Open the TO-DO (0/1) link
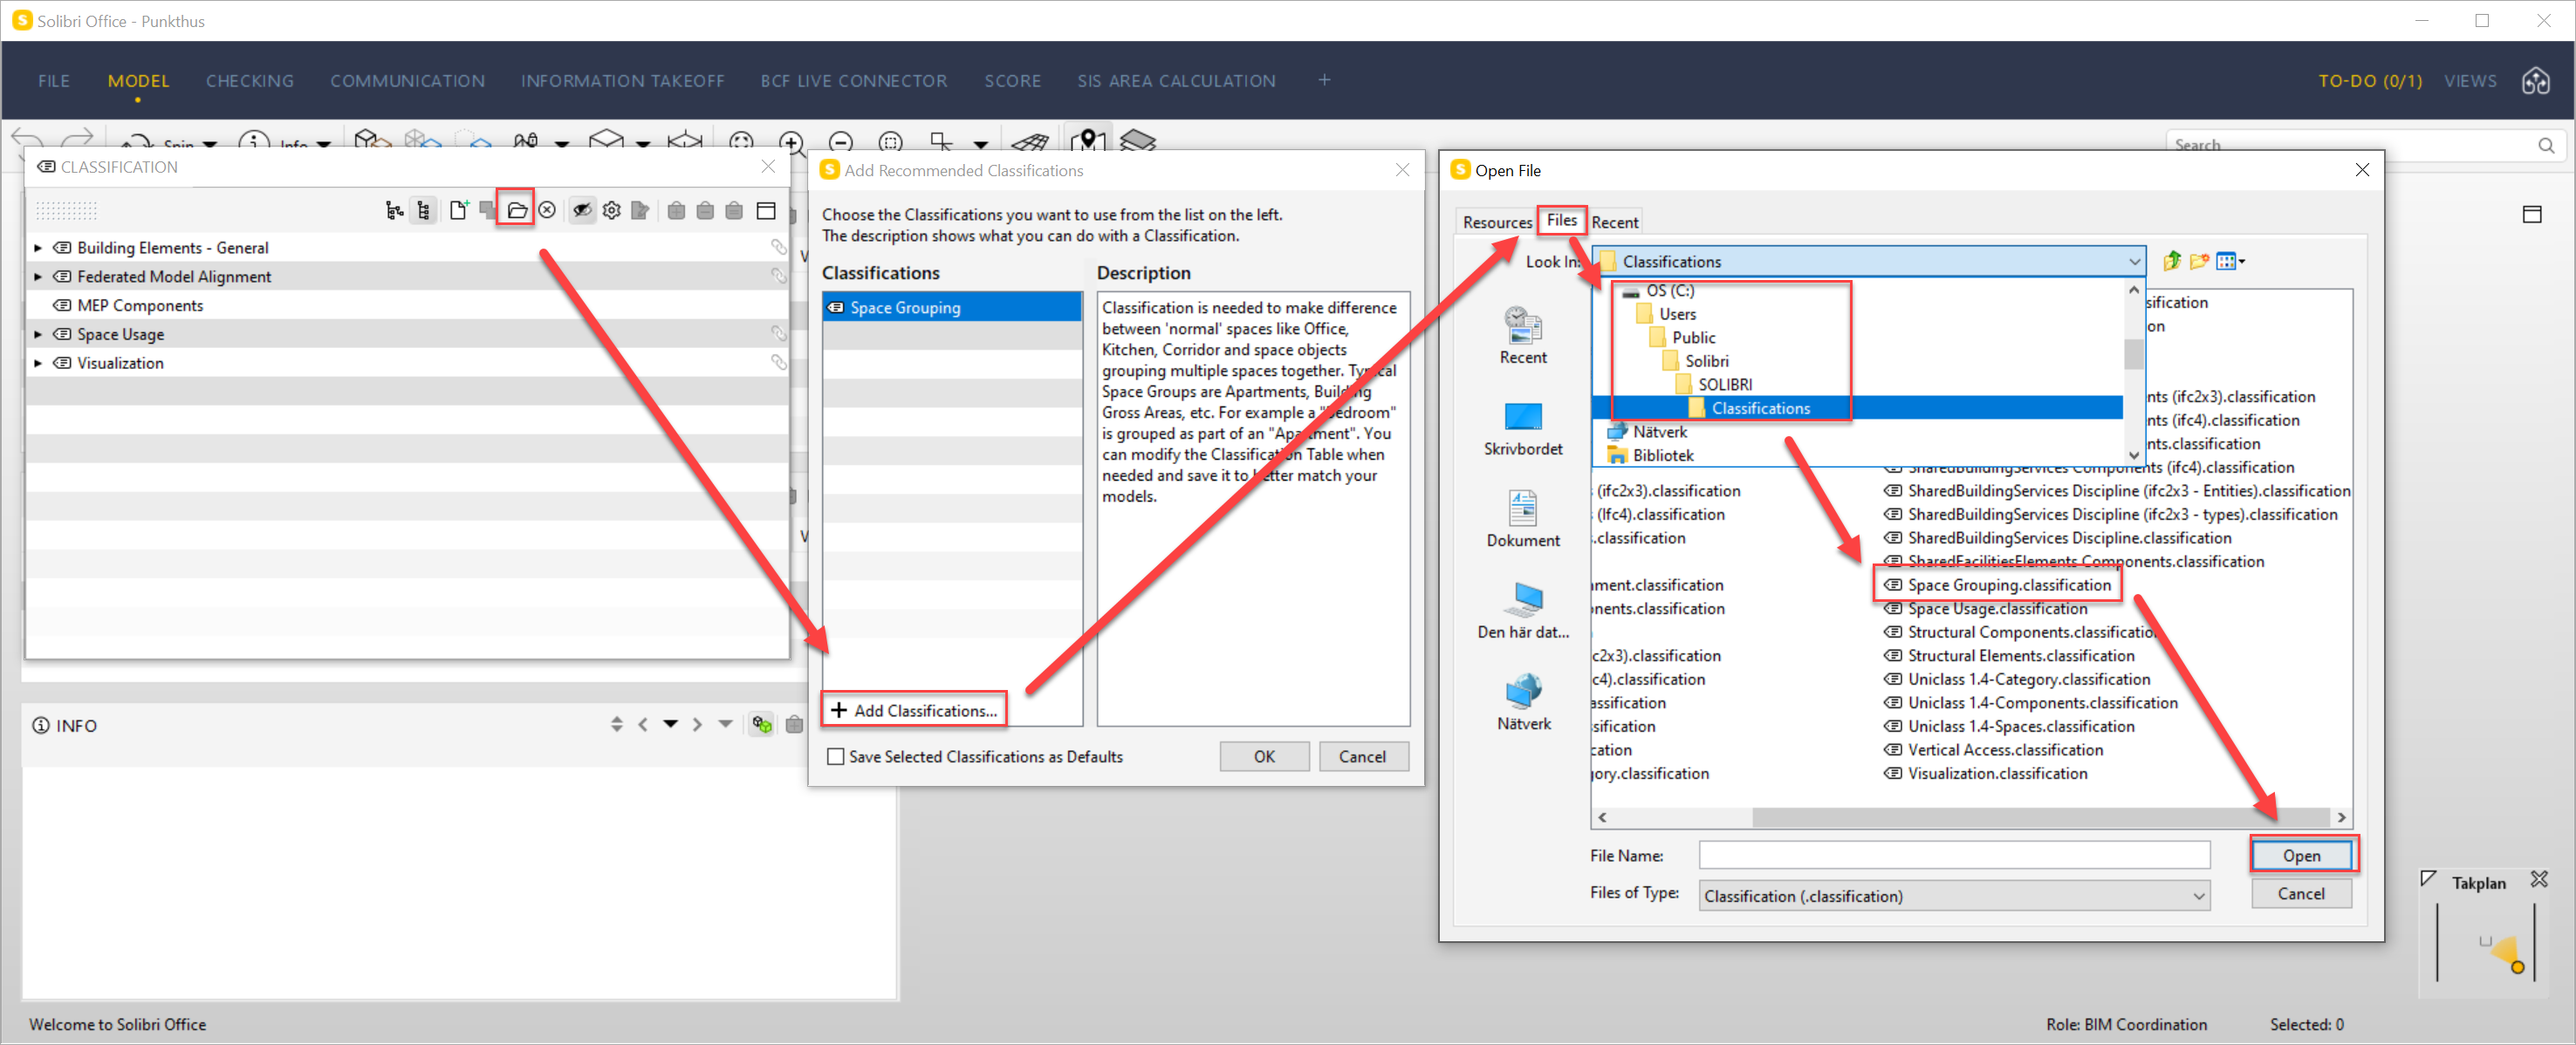The width and height of the screenshot is (2576, 1045). pos(2369,81)
